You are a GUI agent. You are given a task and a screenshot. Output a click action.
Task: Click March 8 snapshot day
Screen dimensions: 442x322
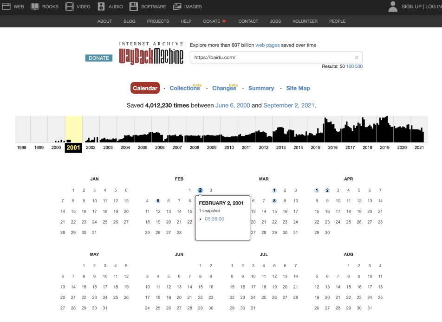[274, 201]
